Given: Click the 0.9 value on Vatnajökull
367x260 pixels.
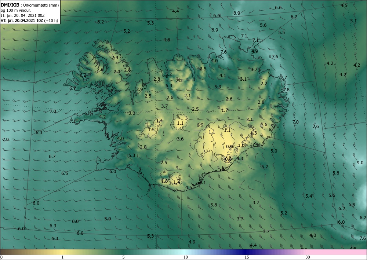Looking at the screenshot, I should (229, 147).
